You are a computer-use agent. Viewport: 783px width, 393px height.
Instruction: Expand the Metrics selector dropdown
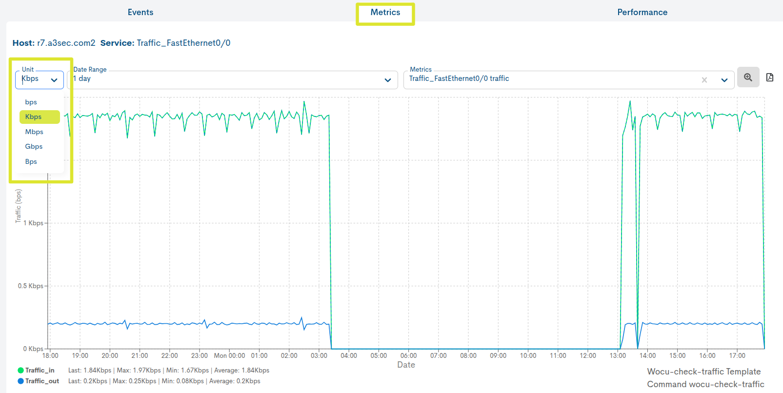click(724, 79)
